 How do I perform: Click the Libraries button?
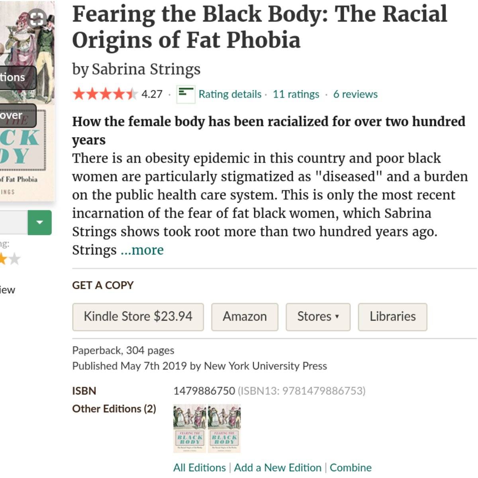click(x=392, y=317)
